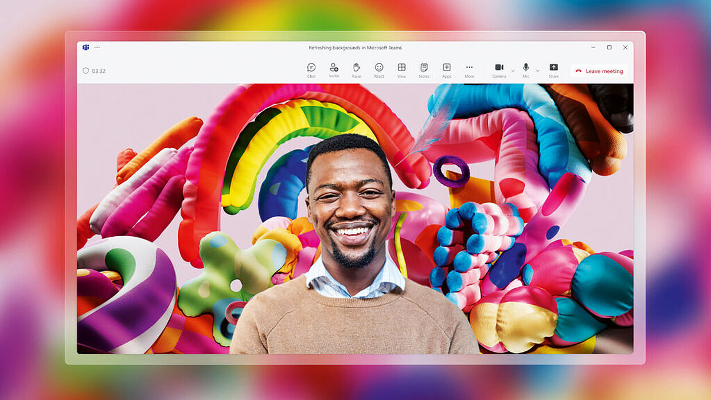Screen dimensions: 711x400
Task: Invite people to the meeting
Action: [x=334, y=70]
